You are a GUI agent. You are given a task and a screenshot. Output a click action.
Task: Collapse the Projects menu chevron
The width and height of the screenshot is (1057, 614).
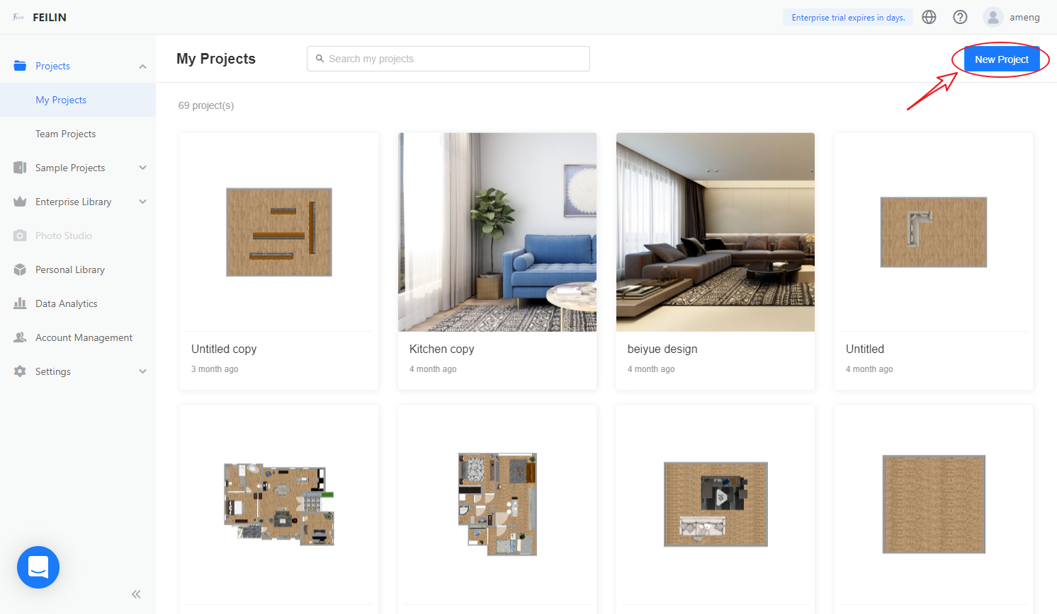point(142,66)
